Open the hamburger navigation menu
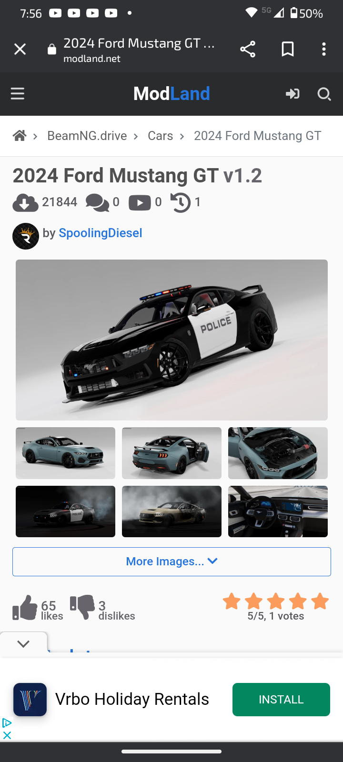 [x=18, y=94]
